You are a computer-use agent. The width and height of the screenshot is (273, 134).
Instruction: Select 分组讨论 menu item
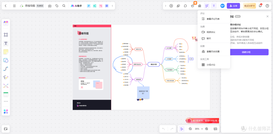pos(214,65)
